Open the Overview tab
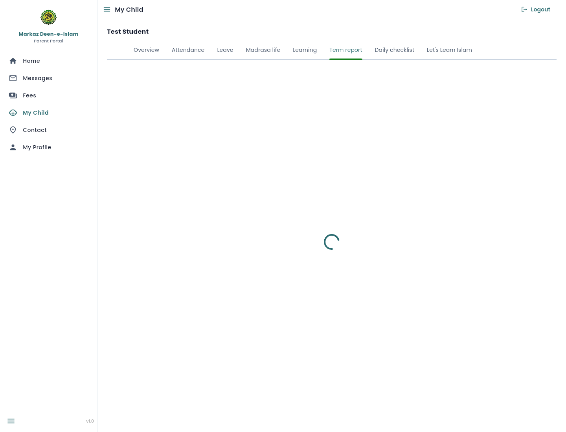Image resolution: width=566 pixels, height=432 pixels. click(146, 50)
